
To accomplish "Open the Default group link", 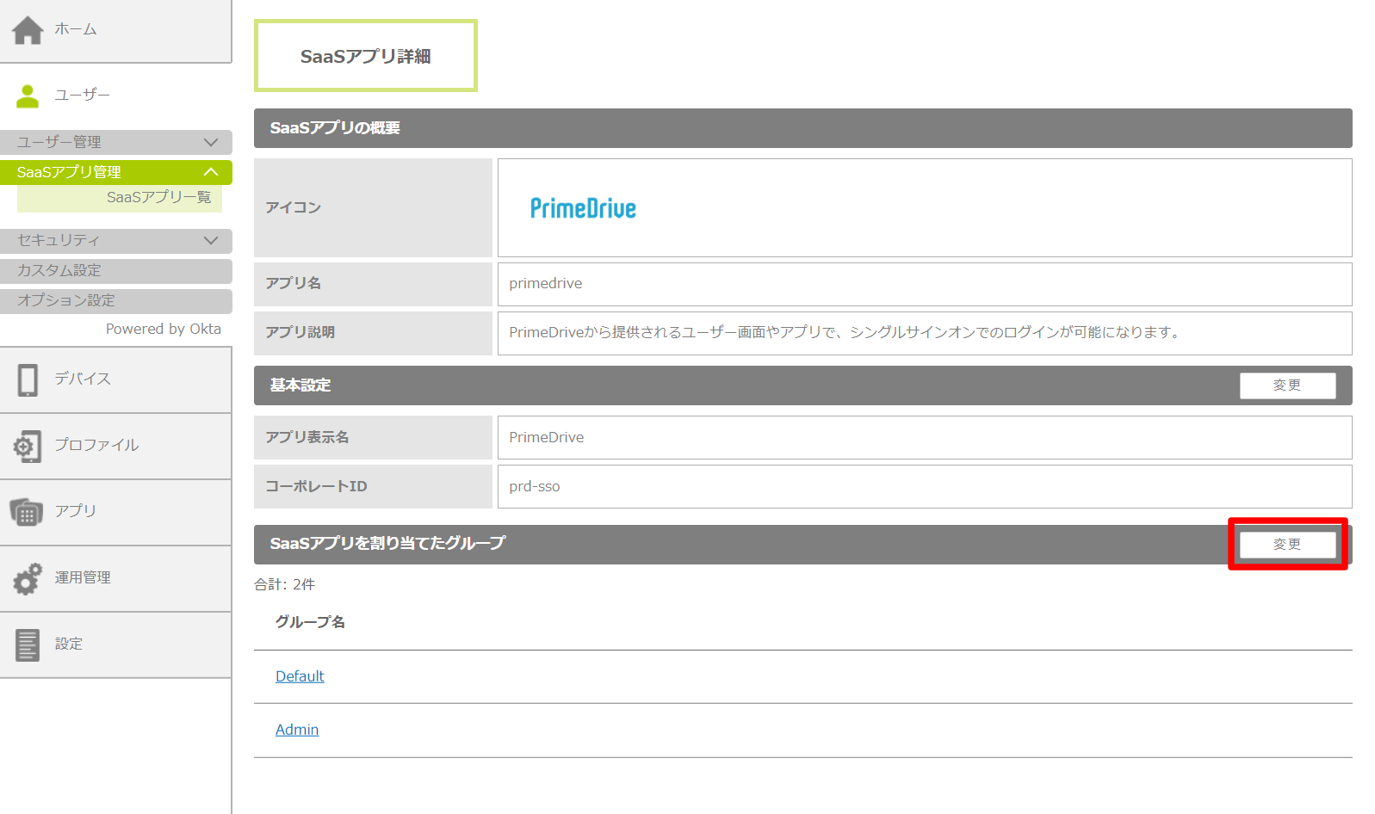I will [x=300, y=676].
